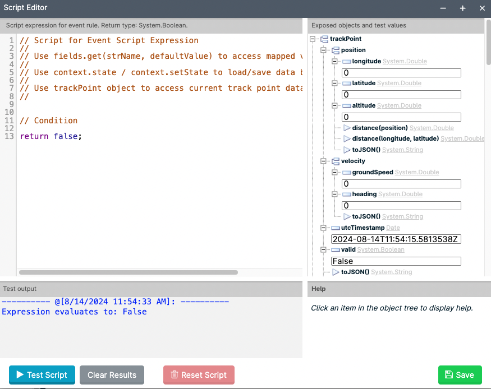The height and width of the screenshot is (389, 491).
Task: Click the code editor horizontal scrollbar
Action: point(129,272)
